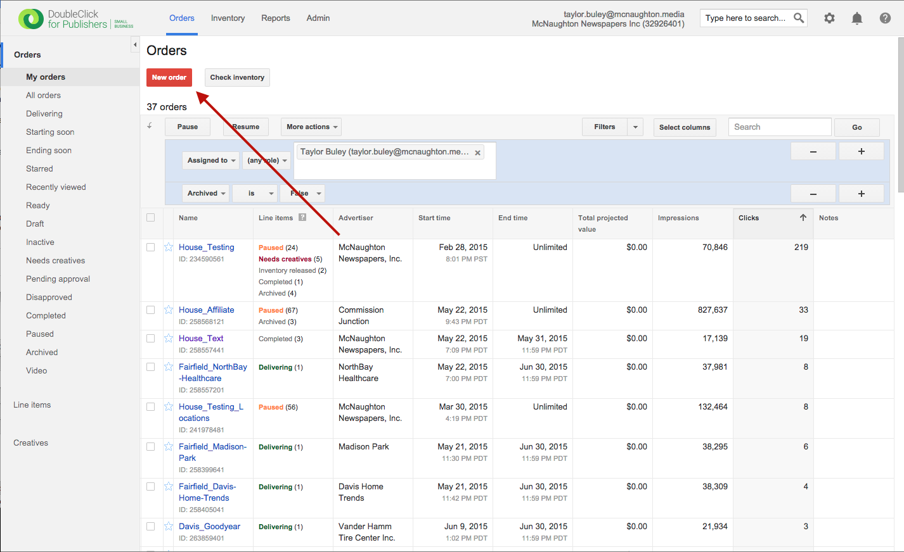Open settings via the gear icon
Viewport: 904px width, 552px height.
829,18
